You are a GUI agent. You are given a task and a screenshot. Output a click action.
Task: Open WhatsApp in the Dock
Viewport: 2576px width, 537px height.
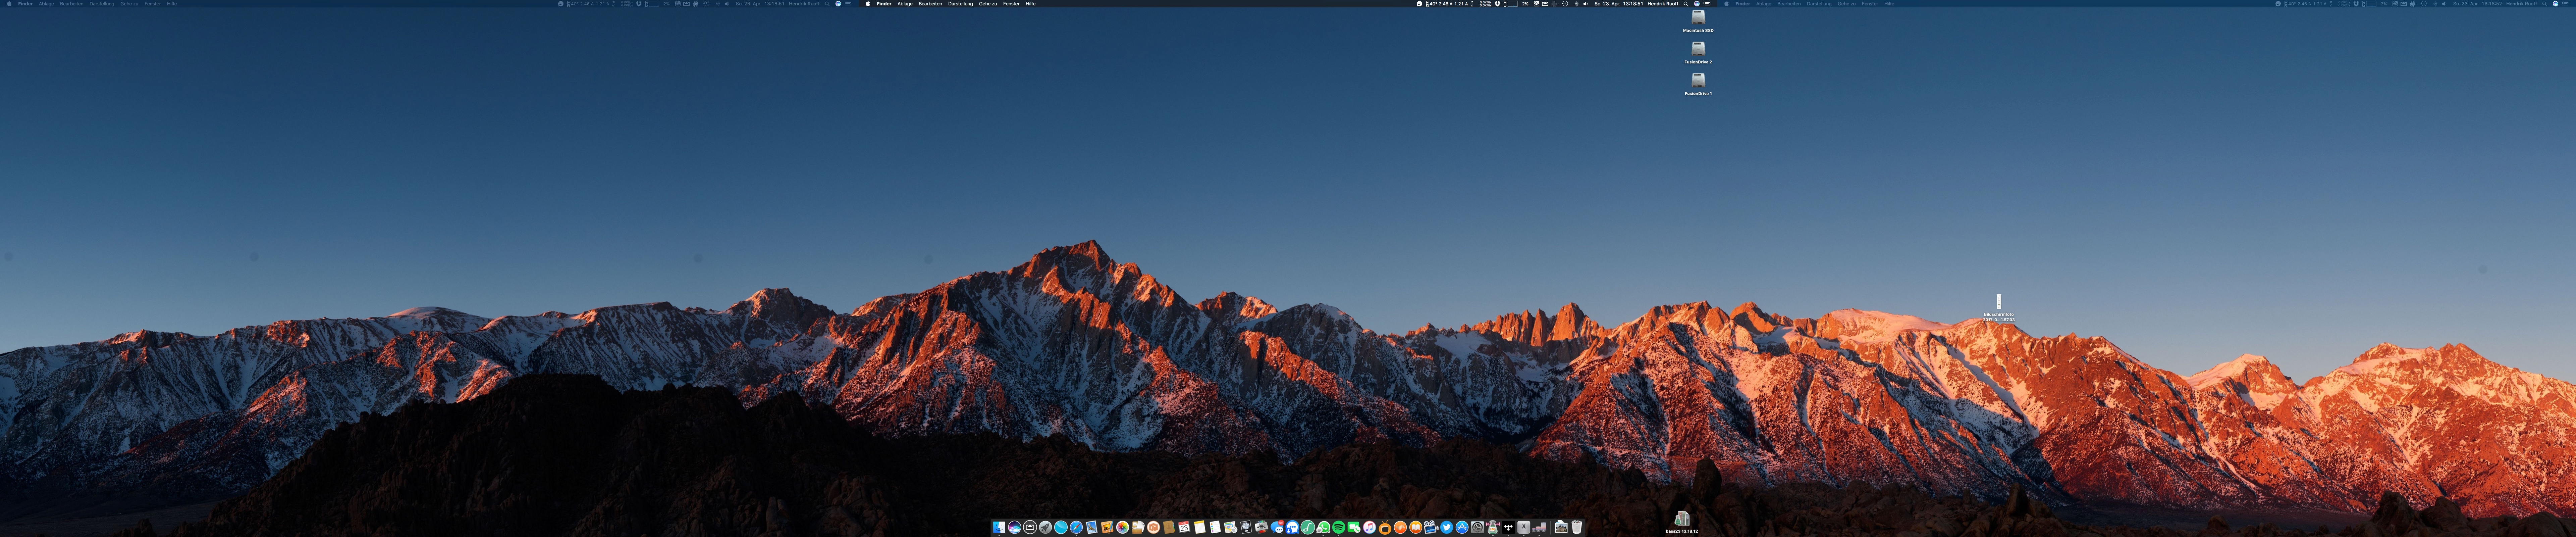click(x=1323, y=527)
